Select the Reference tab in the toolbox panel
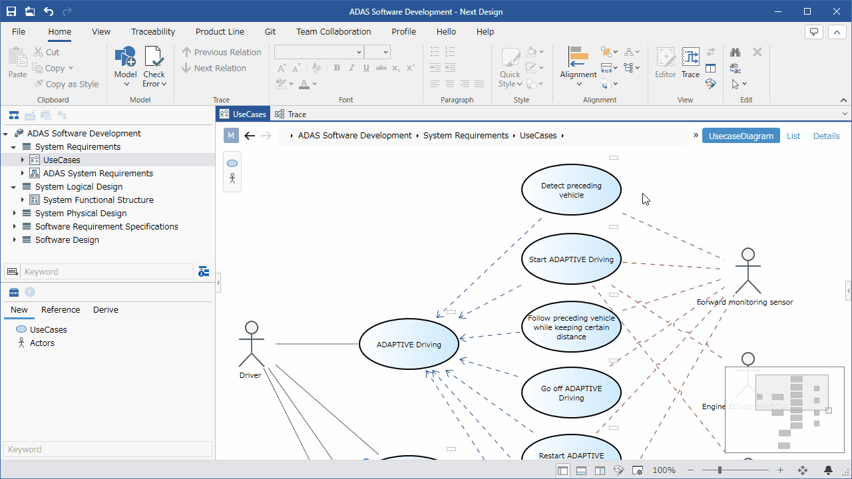 coord(61,310)
